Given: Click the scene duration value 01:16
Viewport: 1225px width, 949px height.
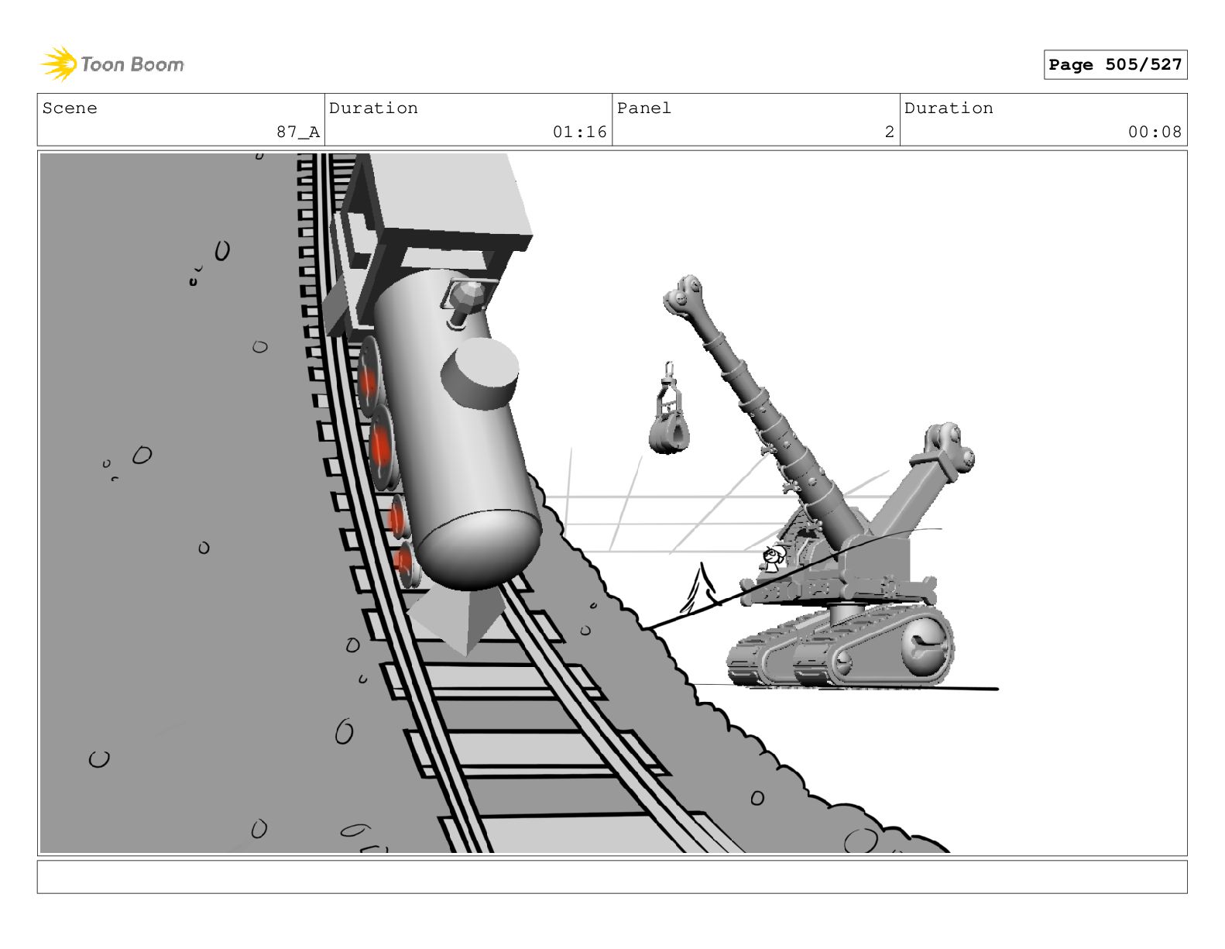Looking at the screenshot, I should pos(580,132).
